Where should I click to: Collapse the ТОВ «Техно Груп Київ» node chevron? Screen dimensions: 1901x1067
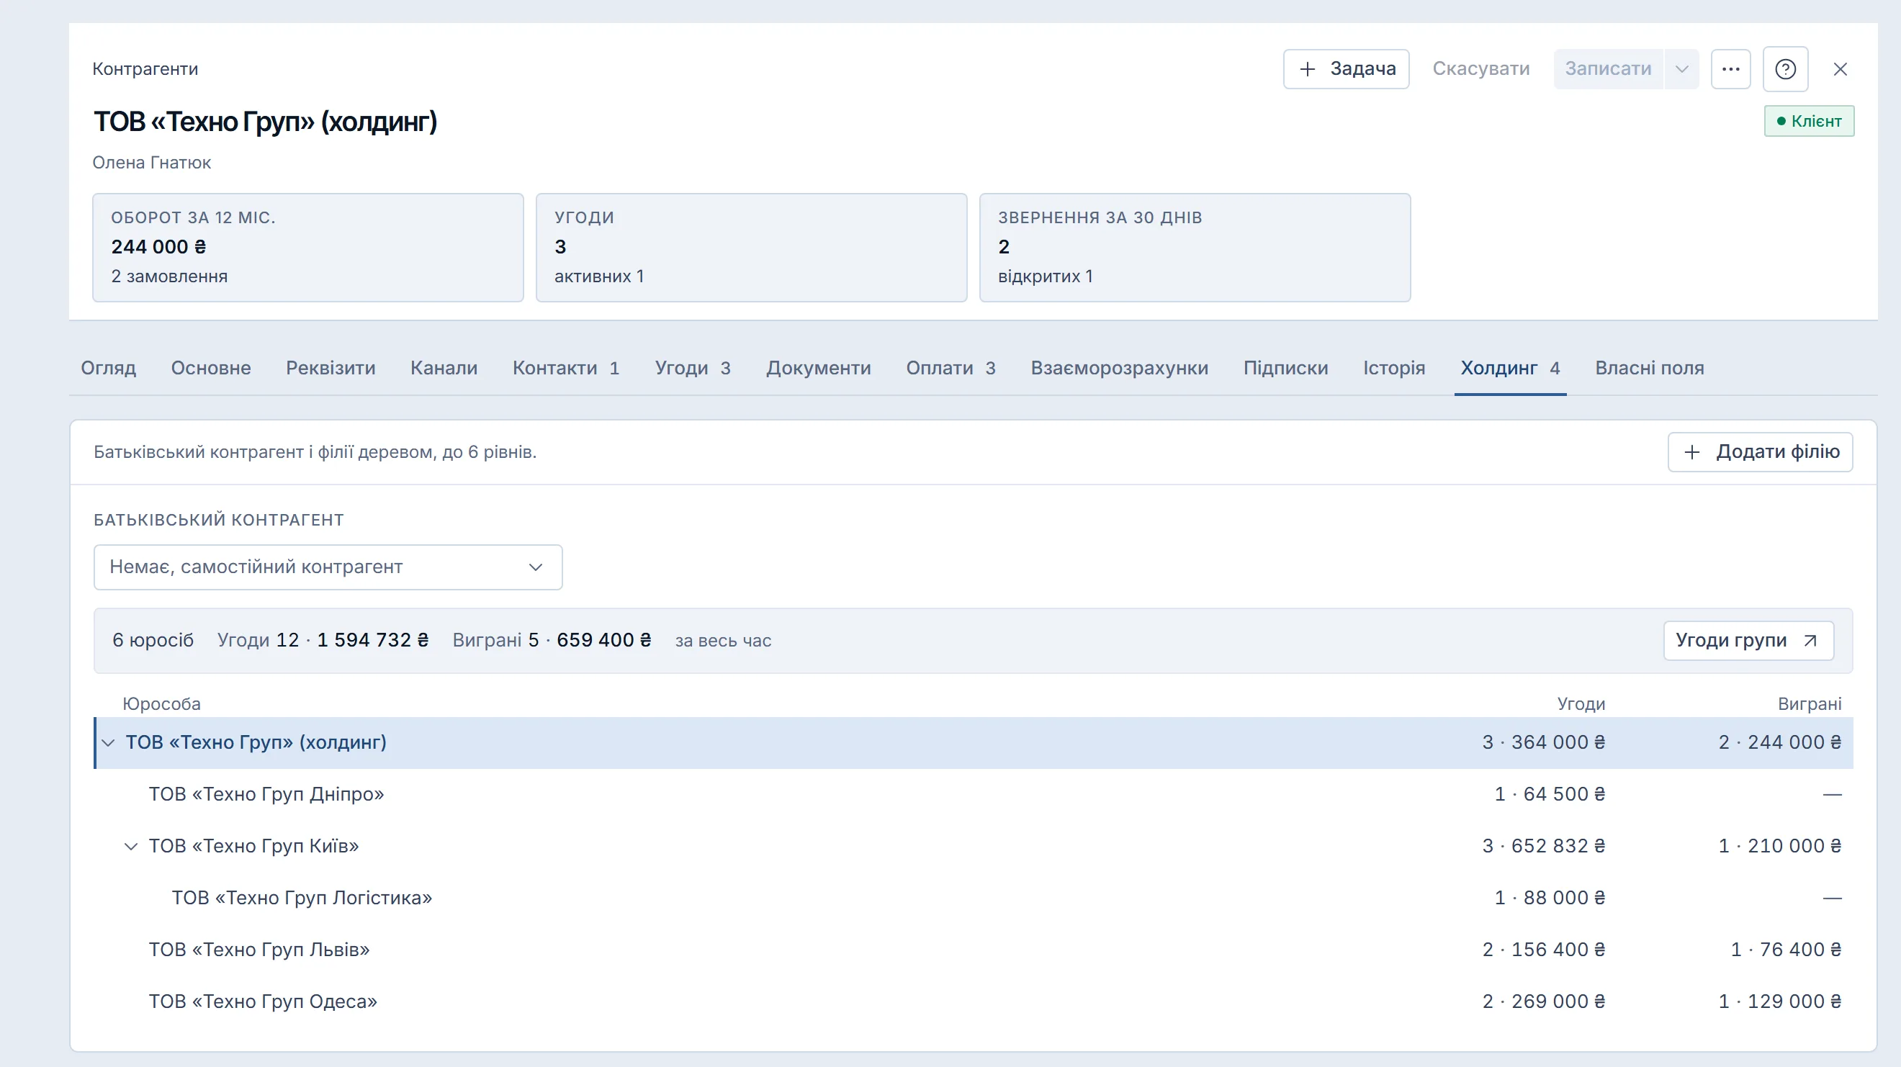(130, 847)
